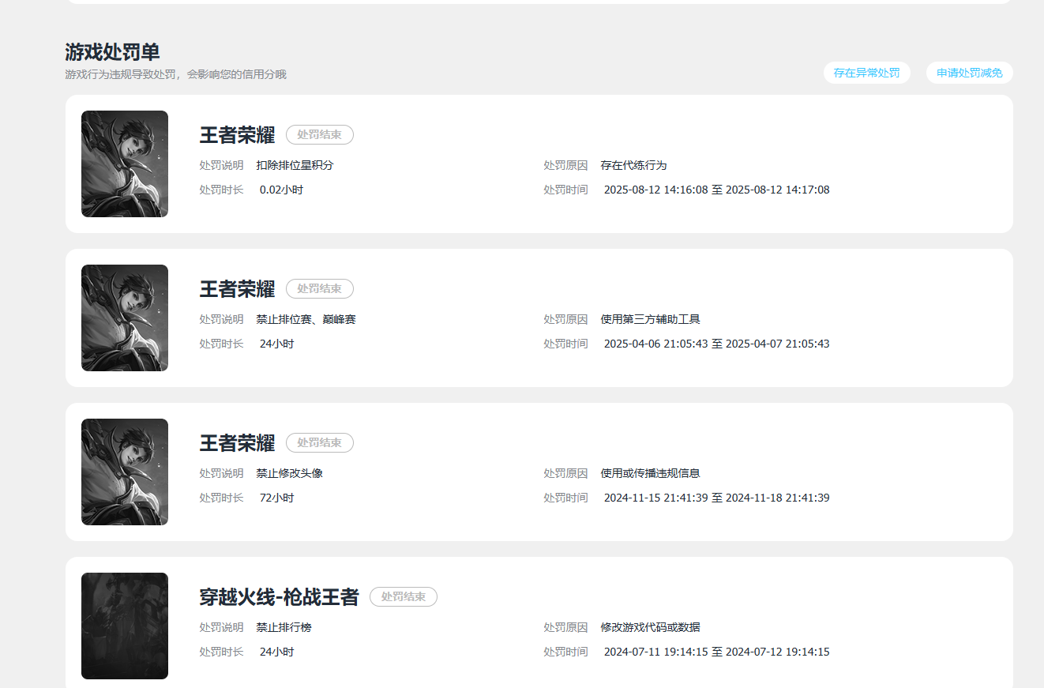
Task: Click 王者荣耀 title in 存在代练行为 card
Action: point(237,135)
